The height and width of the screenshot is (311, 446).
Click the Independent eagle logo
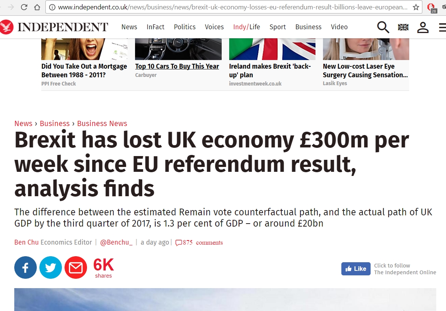pyautogui.click(x=6, y=27)
